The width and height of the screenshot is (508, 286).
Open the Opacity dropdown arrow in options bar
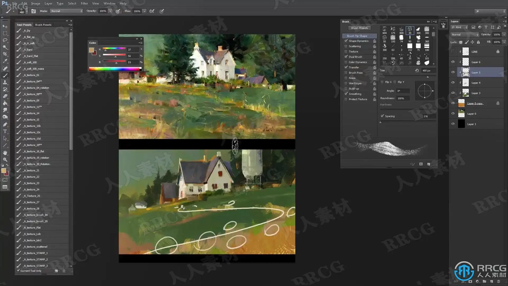(110, 11)
